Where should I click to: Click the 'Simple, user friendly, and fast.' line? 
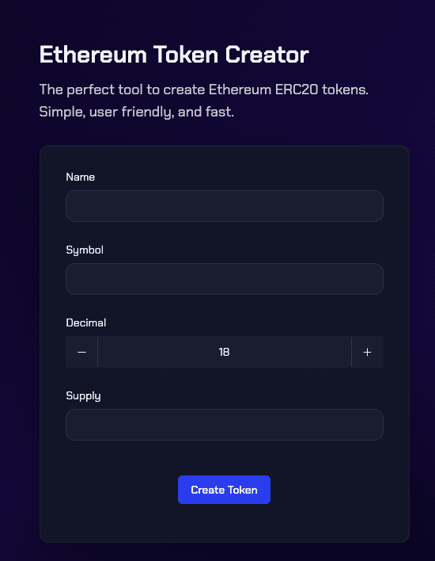click(136, 112)
